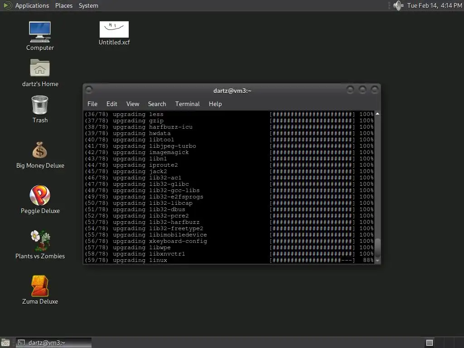Open the terminal Search menu
This screenshot has height=348, width=464.
(157, 104)
